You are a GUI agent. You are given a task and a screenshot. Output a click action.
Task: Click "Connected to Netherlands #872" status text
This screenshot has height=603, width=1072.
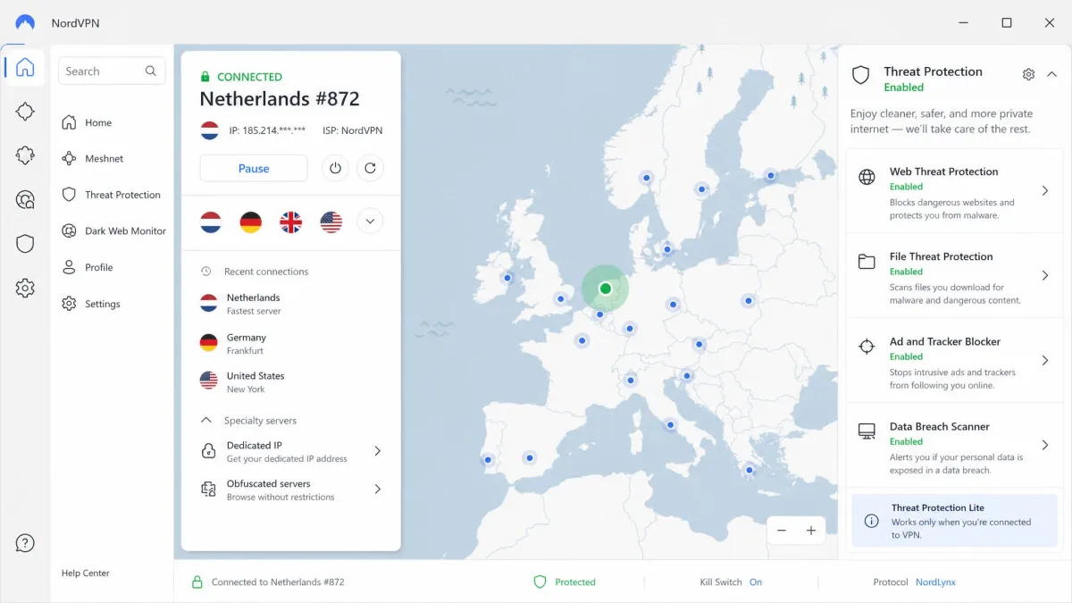278,582
